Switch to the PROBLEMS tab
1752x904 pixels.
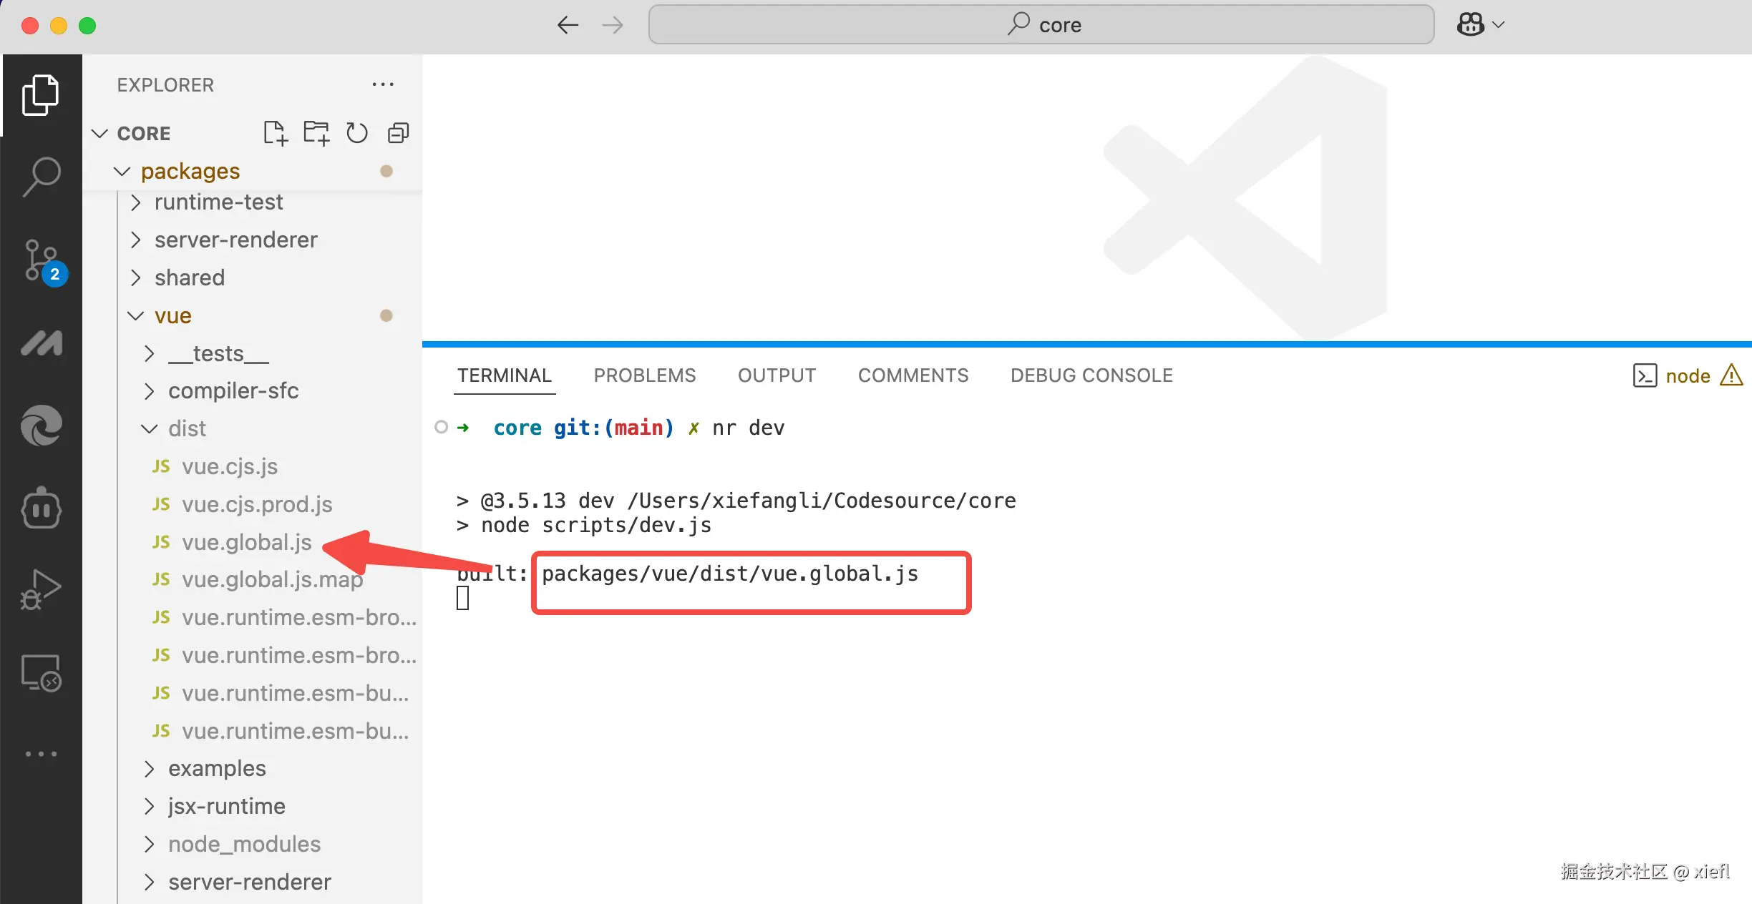[x=644, y=375]
